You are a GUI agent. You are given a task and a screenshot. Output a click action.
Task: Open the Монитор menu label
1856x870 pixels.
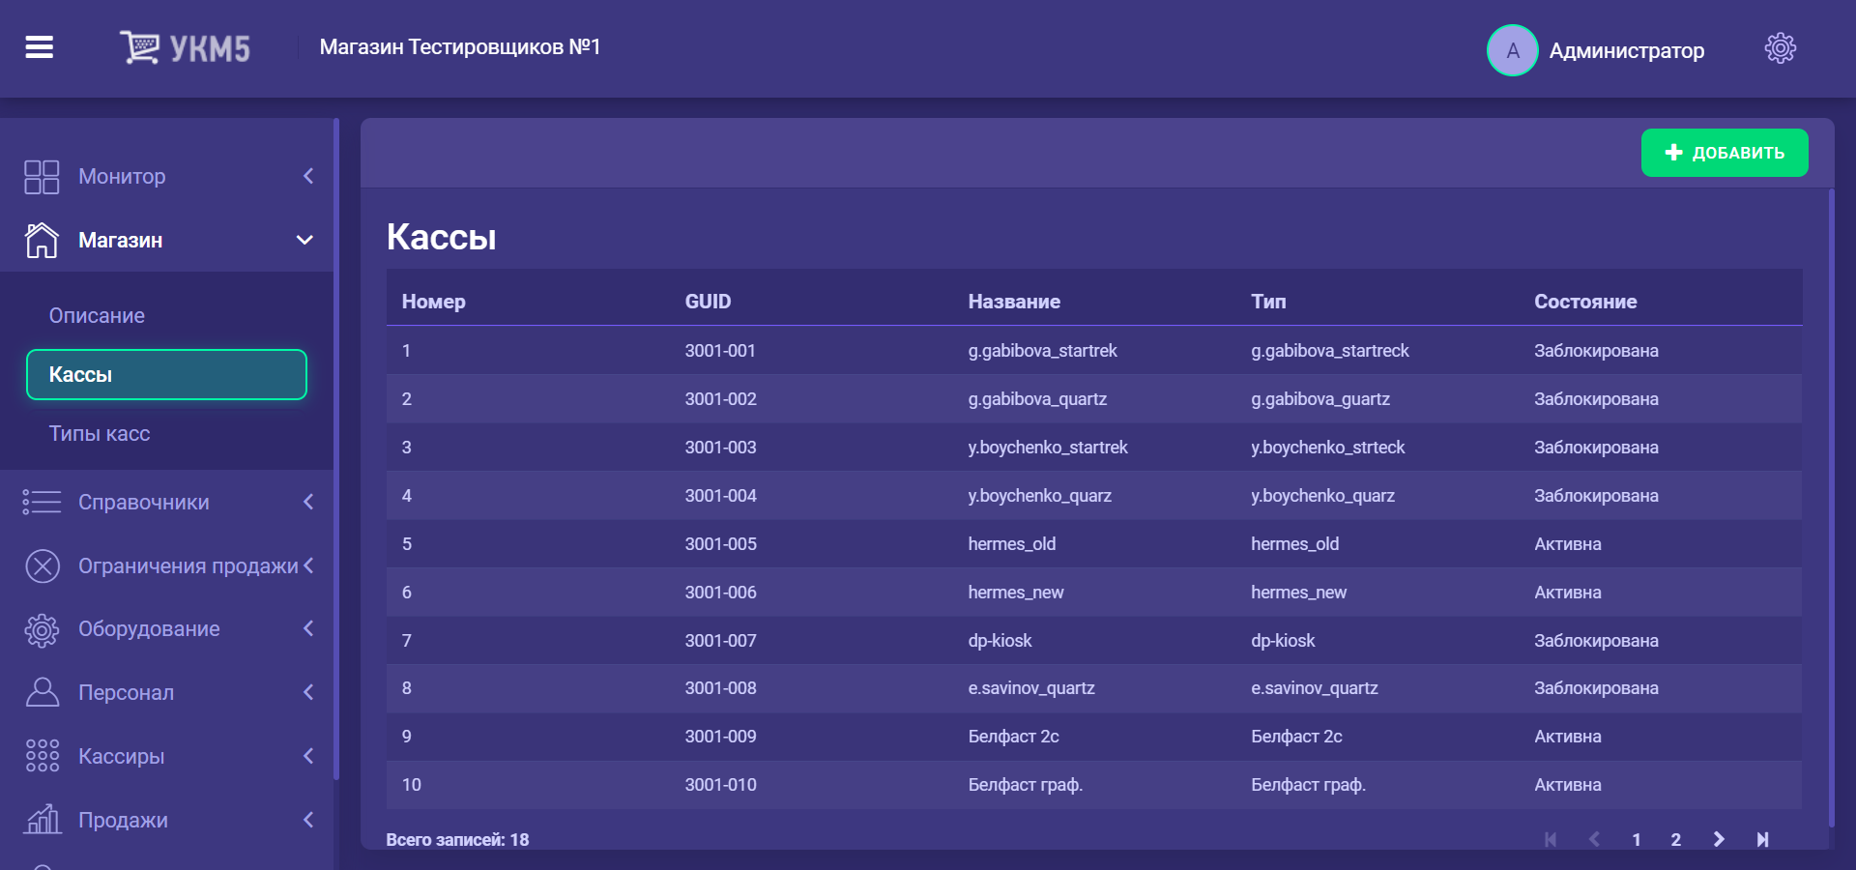(122, 177)
